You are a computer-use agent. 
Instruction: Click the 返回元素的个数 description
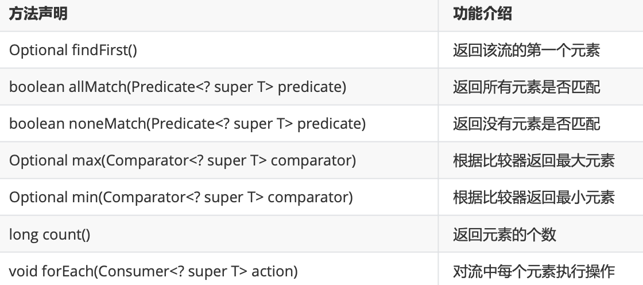[505, 234]
